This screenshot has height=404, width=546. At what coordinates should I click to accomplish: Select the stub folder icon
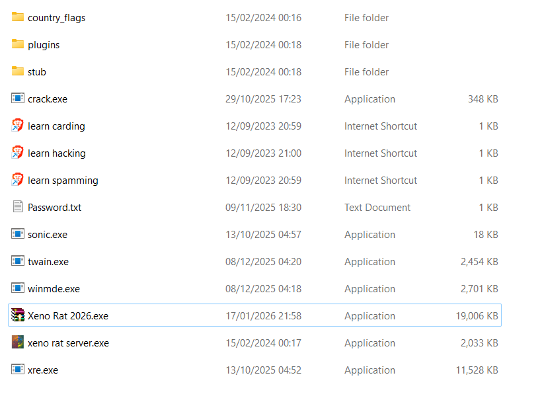pyautogui.click(x=18, y=71)
